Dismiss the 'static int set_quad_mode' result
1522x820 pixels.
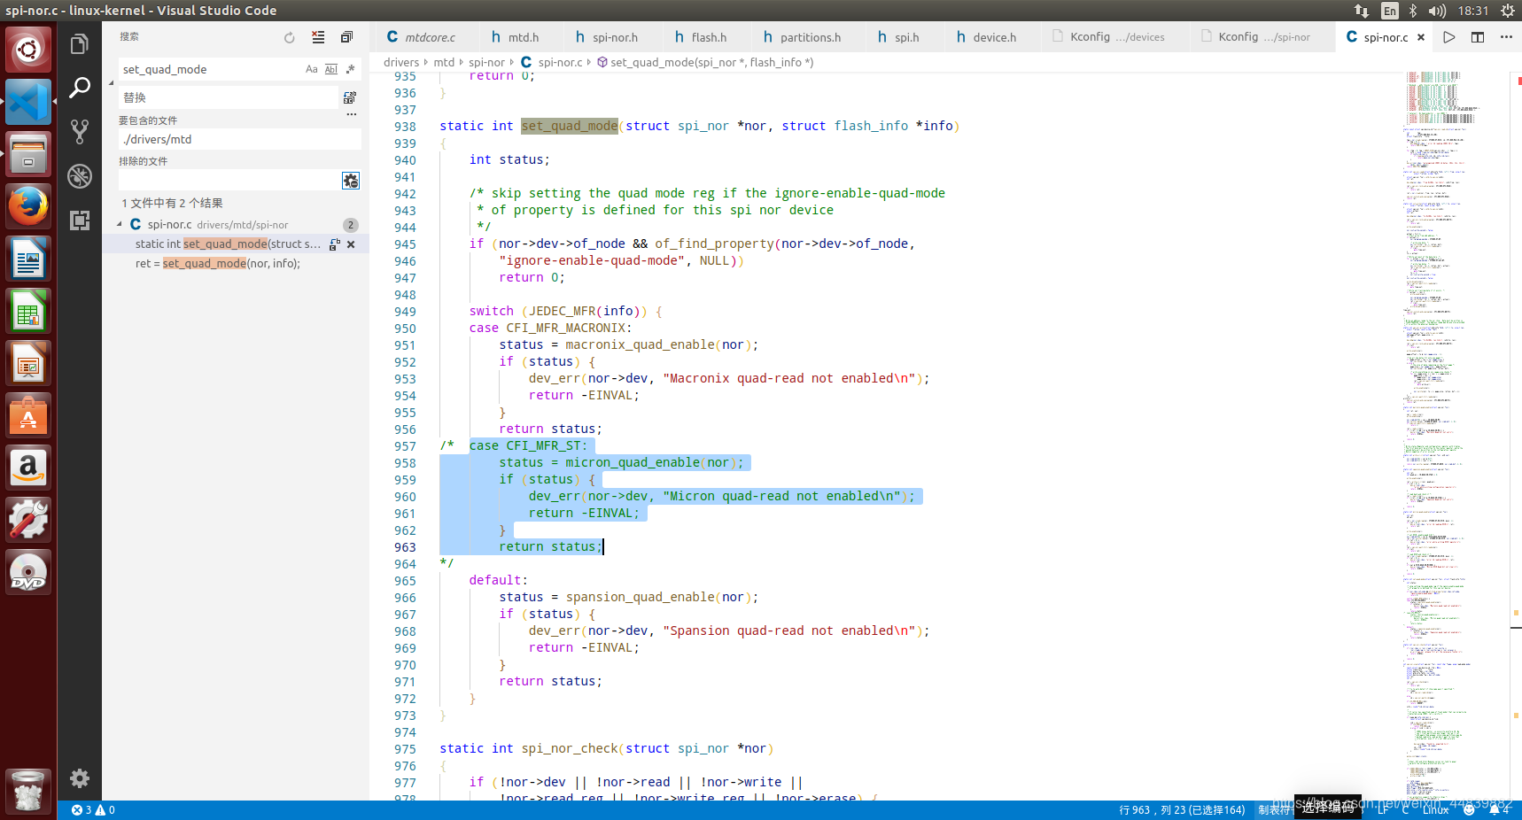351,244
